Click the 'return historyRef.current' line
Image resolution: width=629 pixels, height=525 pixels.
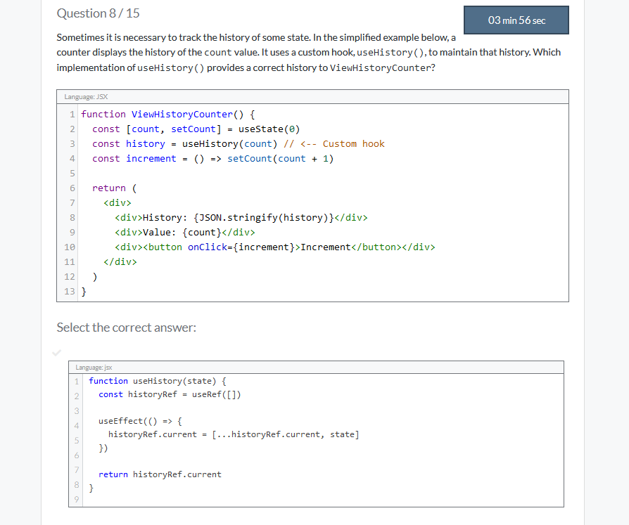(x=160, y=474)
